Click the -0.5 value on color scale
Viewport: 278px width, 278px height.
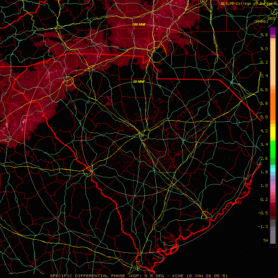click(x=263, y=213)
